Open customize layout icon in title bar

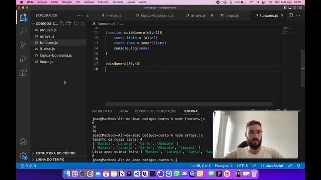301,8
